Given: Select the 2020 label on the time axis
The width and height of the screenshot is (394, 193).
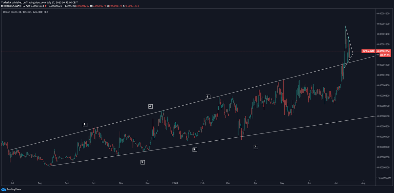Looking at the screenshot, I should pyautogui.click(x=175, y=183).
